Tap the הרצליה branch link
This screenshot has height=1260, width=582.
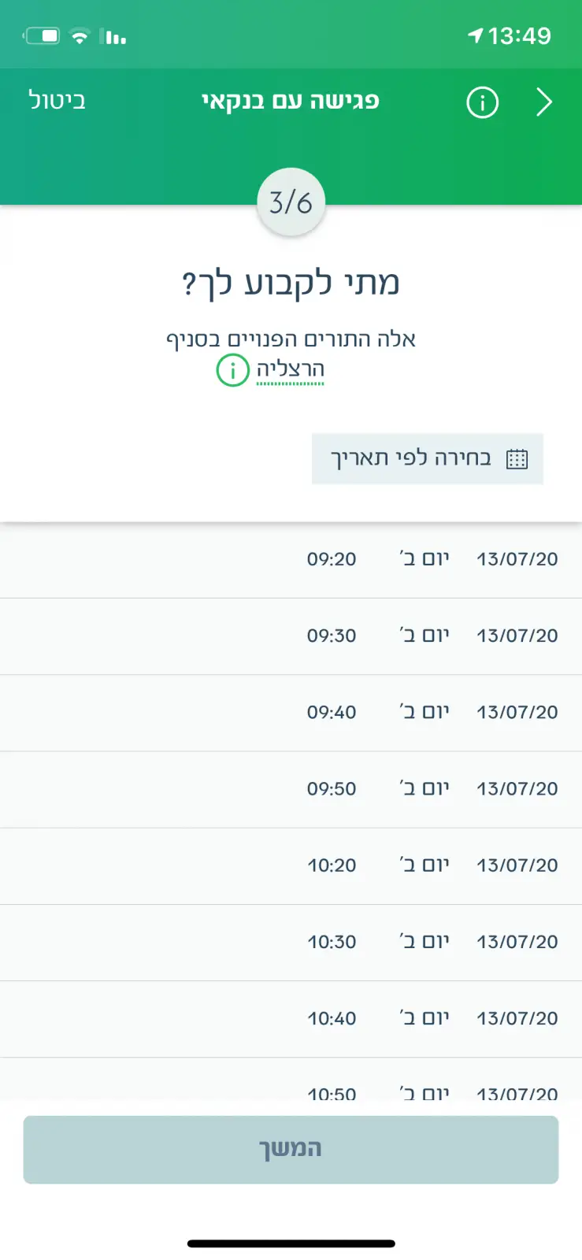click(291, 369)
